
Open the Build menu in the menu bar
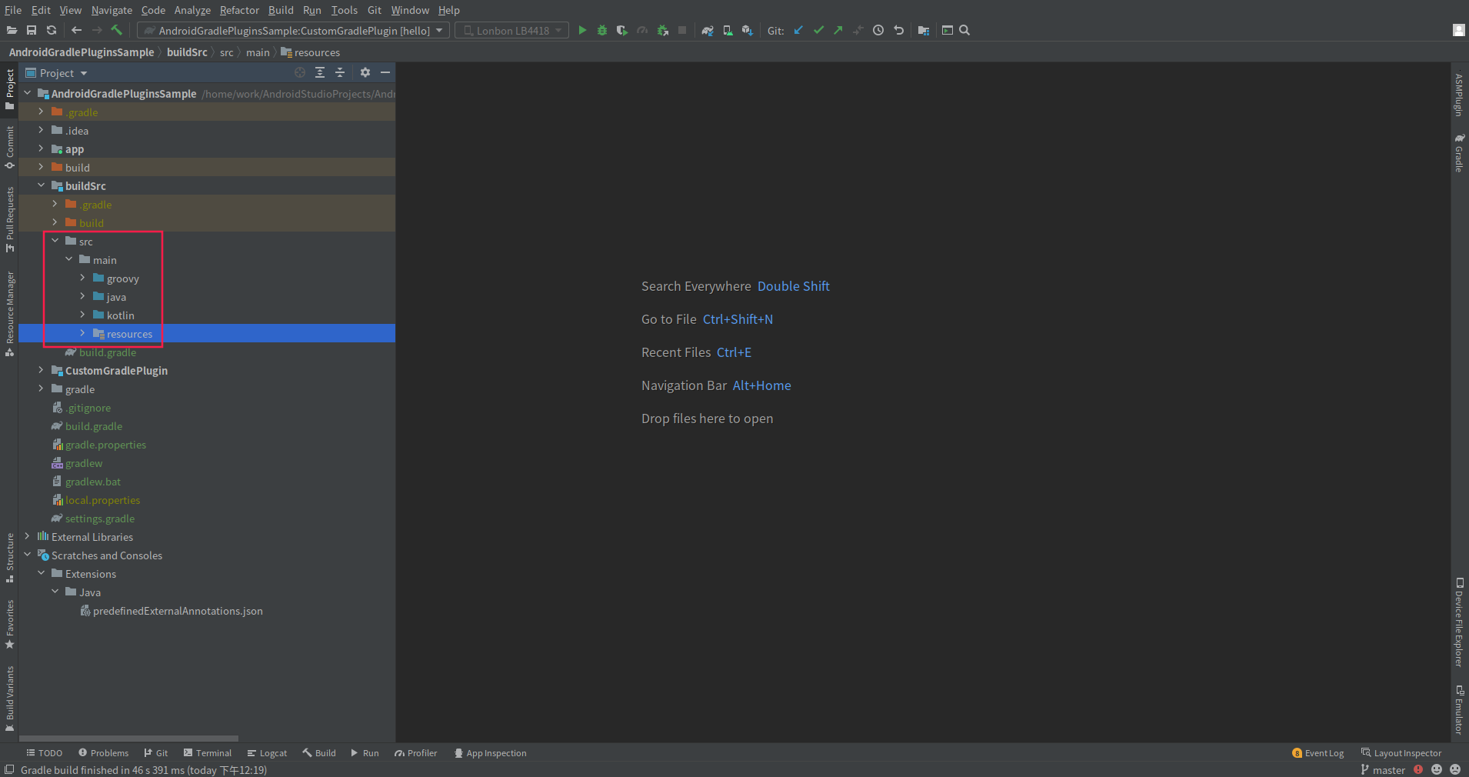point(281,10)
